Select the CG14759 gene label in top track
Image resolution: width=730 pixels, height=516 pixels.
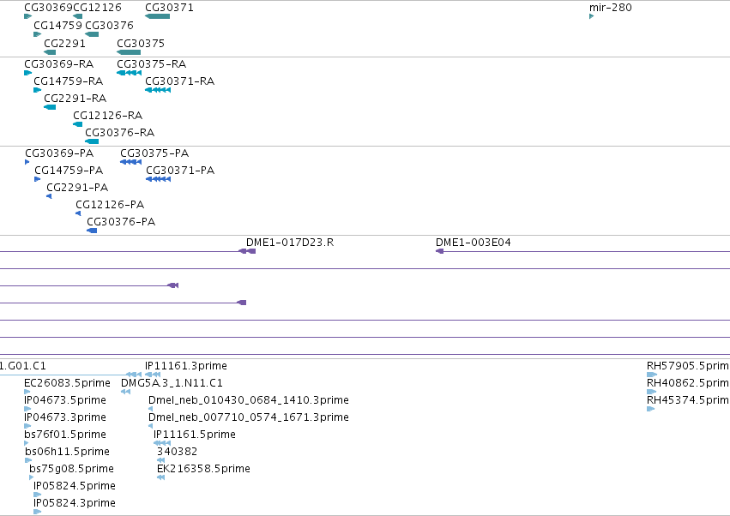57,25
